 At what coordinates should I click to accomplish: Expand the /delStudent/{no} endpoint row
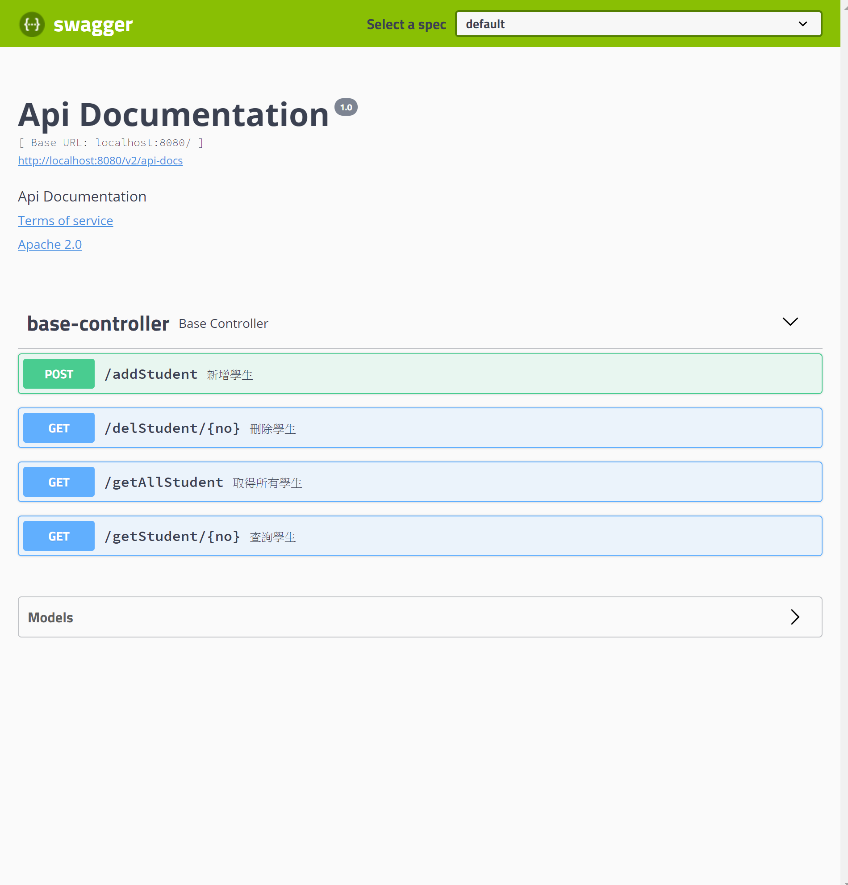[x=420, y=428]
